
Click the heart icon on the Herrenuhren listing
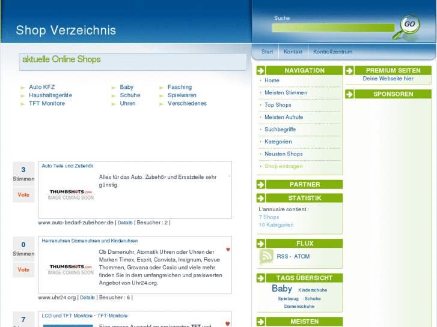pos(228,250)
